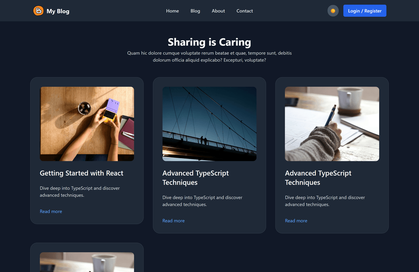Image resolution: width=419 pixels, height=272 pixels.
Task: Click the bridge photo on the middle card
Action: click(209, 124)
